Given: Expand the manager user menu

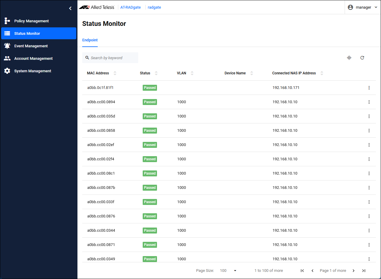Looking at the screenshot, I should click(x=363, y=7).
